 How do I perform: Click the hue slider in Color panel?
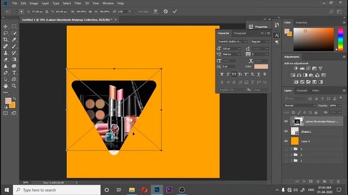(x=340, y=40)
